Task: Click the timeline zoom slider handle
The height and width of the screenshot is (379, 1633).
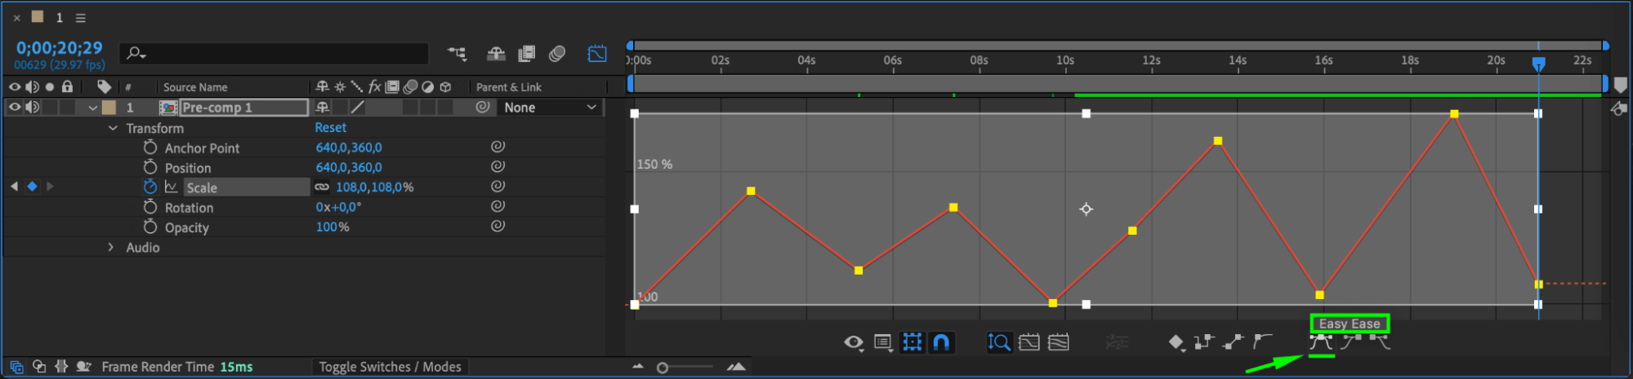Action: [663, 368]
